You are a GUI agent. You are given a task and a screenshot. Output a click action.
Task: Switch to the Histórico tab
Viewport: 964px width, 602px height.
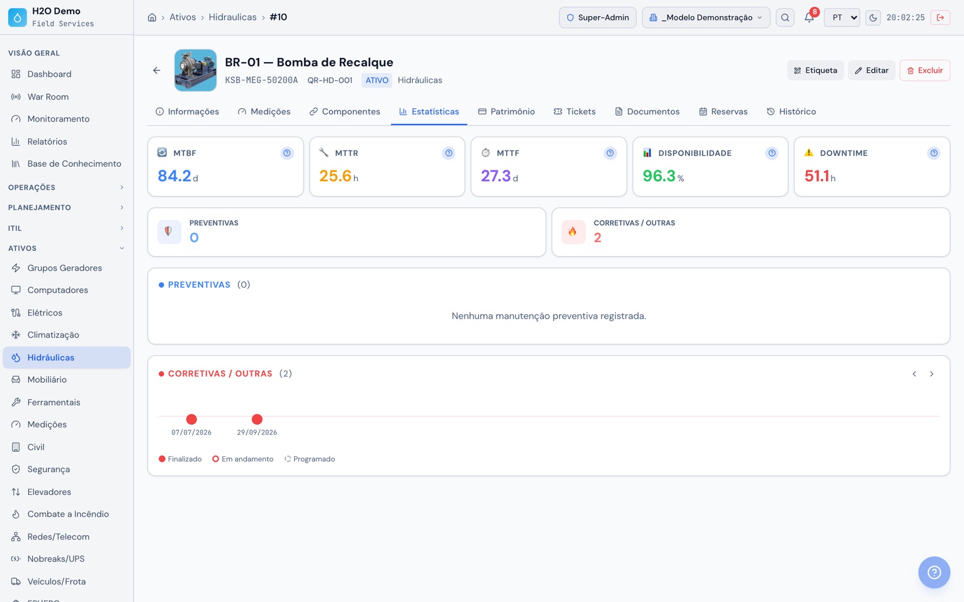791,111
